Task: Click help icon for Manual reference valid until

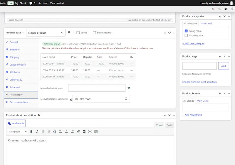Action: pos(71,100)
